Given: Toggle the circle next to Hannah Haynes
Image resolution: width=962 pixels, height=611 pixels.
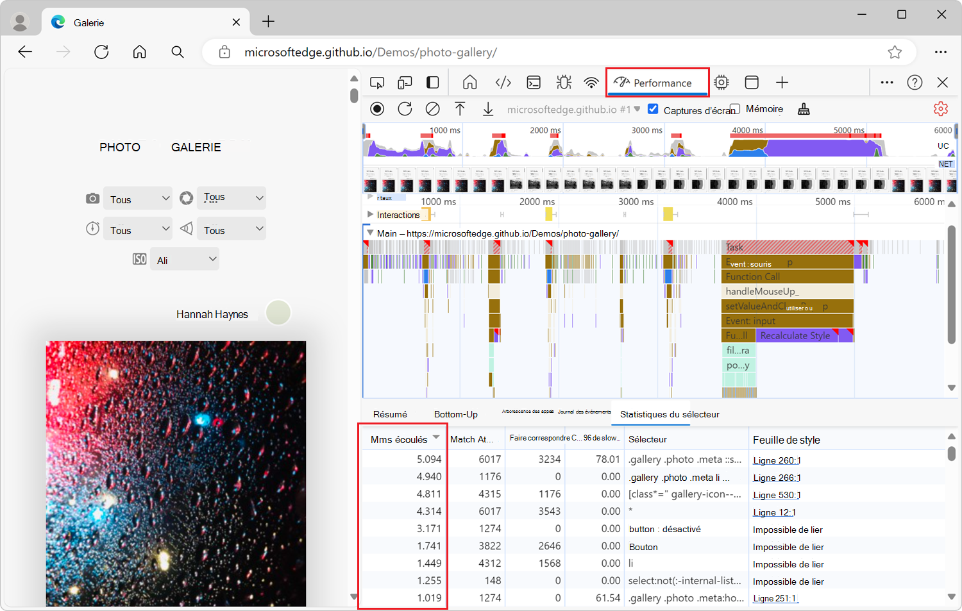Looking at the screenshot, I should (278, 313).
